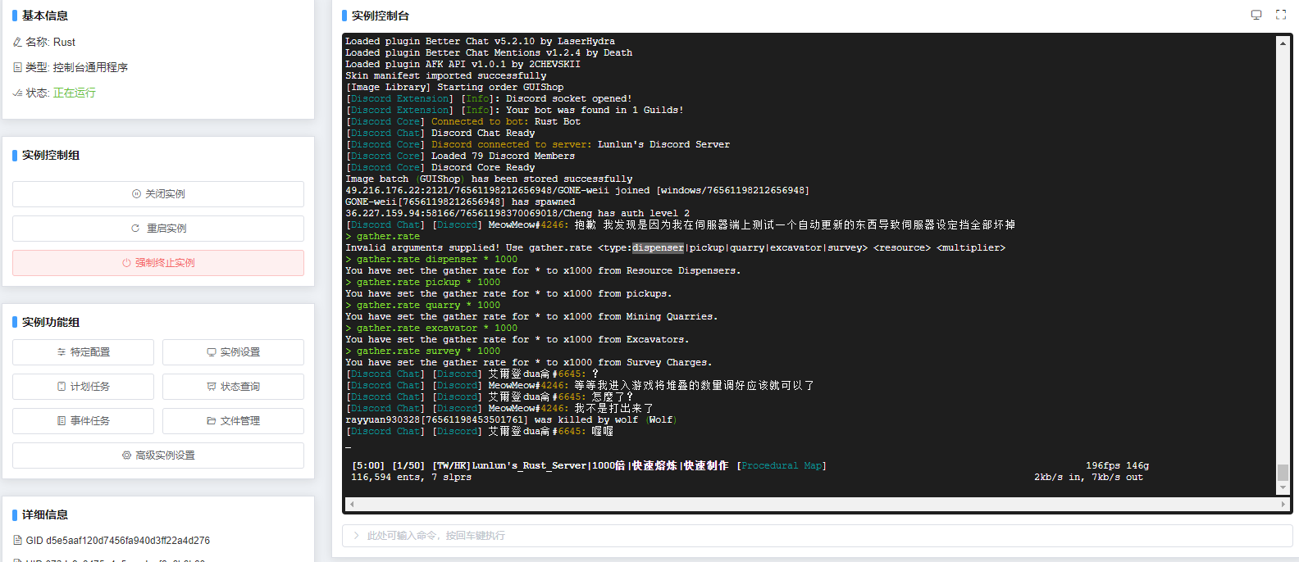Click the 关闭实例 (stop instance) button
Image resolution: width=1299 pixels, height=562 pixels.
click(158, 194)
